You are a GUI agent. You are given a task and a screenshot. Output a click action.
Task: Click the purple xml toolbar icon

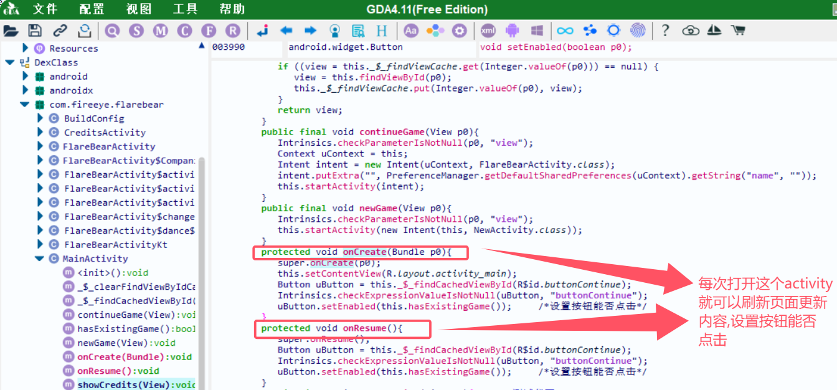[x=489, y=30]
